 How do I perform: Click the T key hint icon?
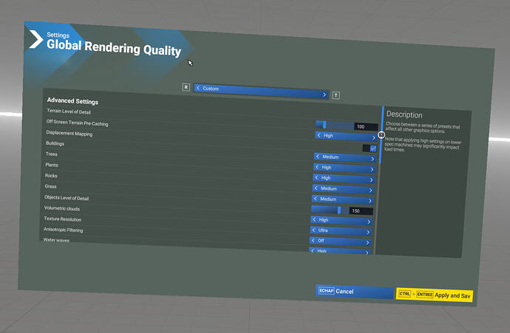pyautogui.click(x=336, y=95)
